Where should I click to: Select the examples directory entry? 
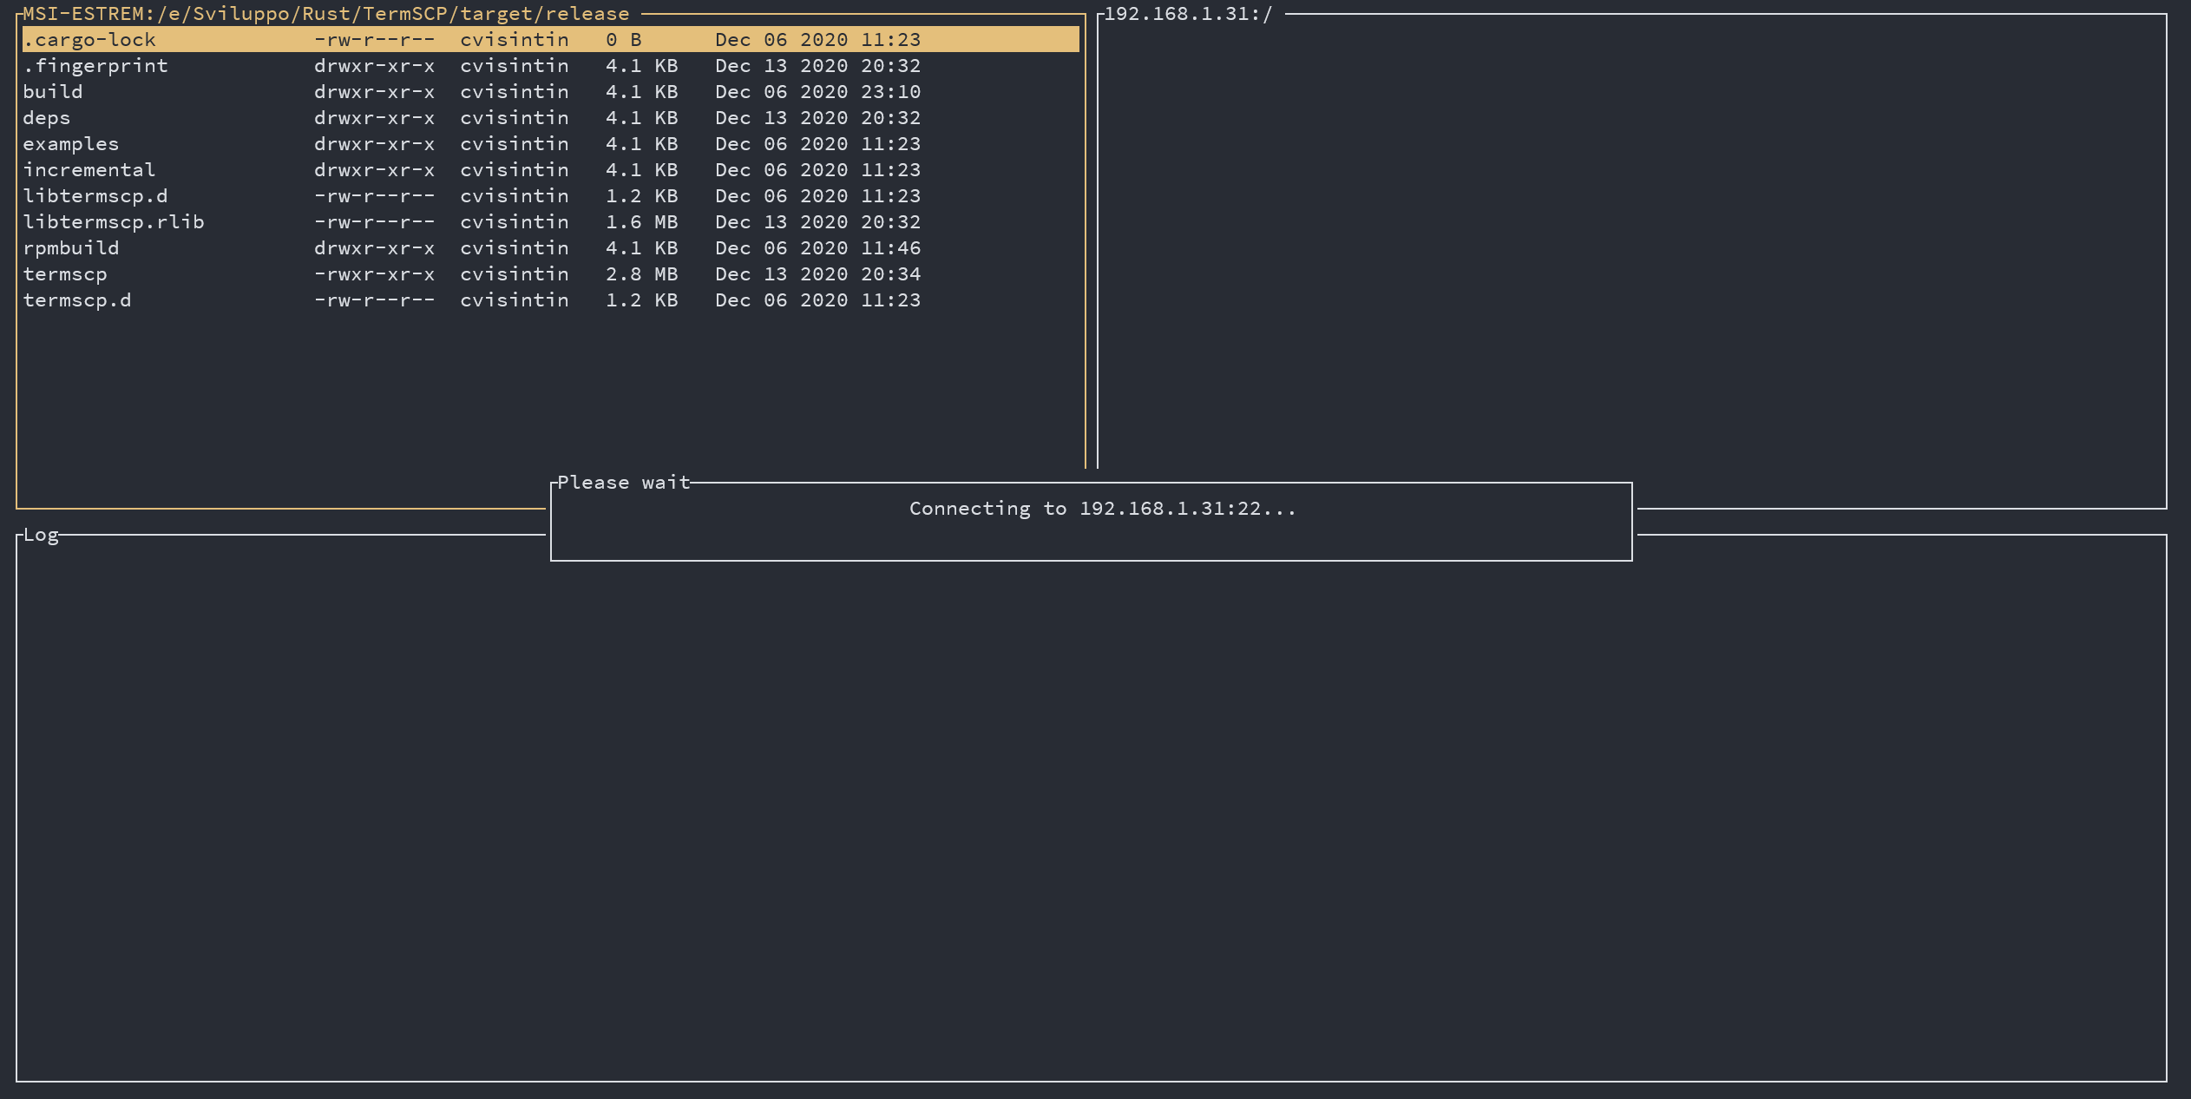click(71, 144)
